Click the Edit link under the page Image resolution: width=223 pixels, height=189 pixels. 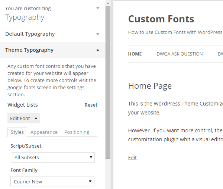click(132, 157)
